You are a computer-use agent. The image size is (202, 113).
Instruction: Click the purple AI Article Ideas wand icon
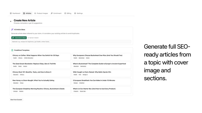[12, 30]
